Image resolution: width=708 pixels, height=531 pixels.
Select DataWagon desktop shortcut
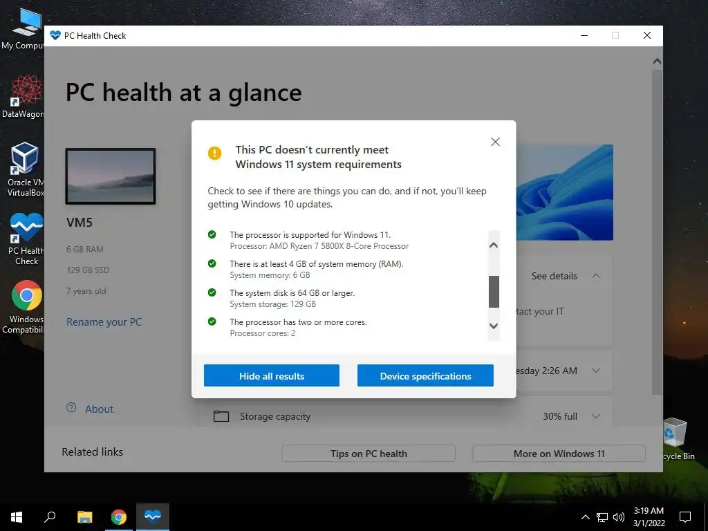(x=26, y=96)
